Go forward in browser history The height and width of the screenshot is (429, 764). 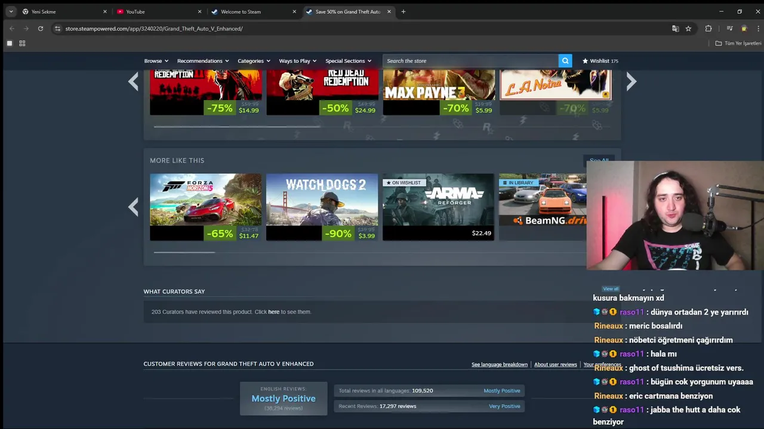(26, 29)
